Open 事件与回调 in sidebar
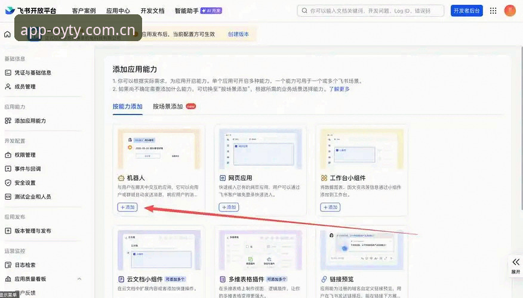Screen dimensions: 523x298 pyautogui.click(x=27, y=169)
